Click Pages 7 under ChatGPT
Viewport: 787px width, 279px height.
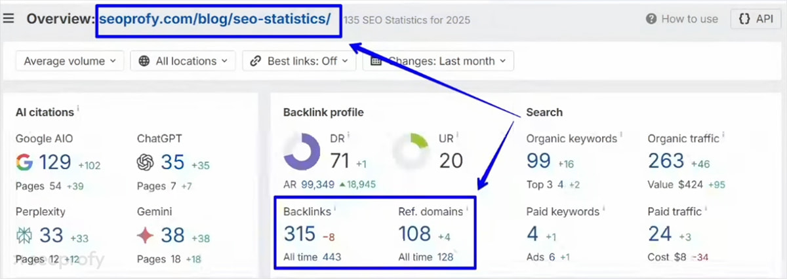(x=157, y=186)
